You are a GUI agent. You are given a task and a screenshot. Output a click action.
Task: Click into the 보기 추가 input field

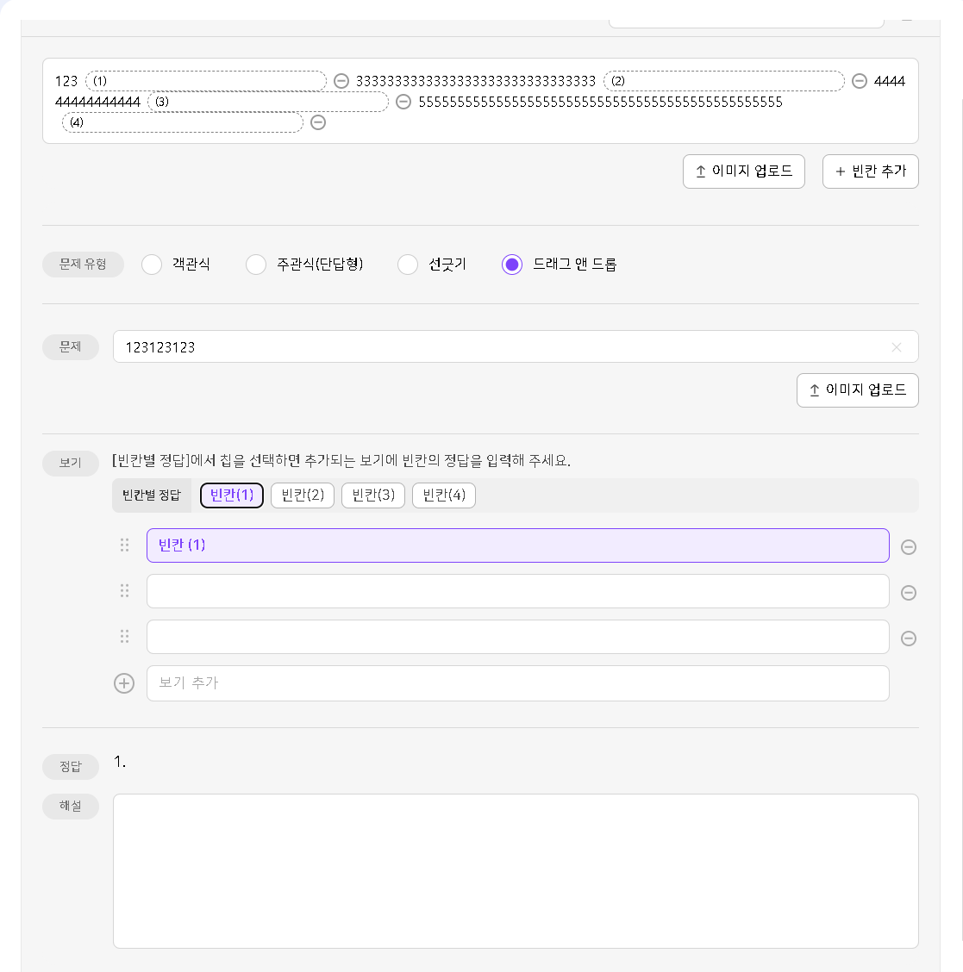point(518,683)
